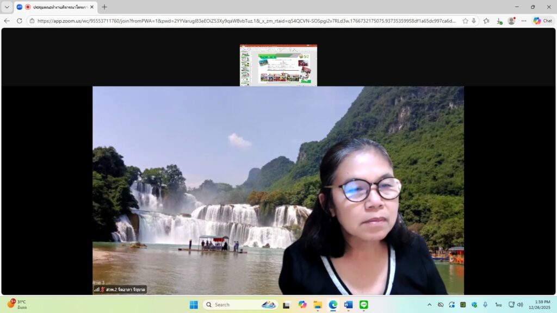The height and width of the screenshot is (313, 557).
Task: Open Microsoft Word from the taskbar
Action: pos(348,305)
